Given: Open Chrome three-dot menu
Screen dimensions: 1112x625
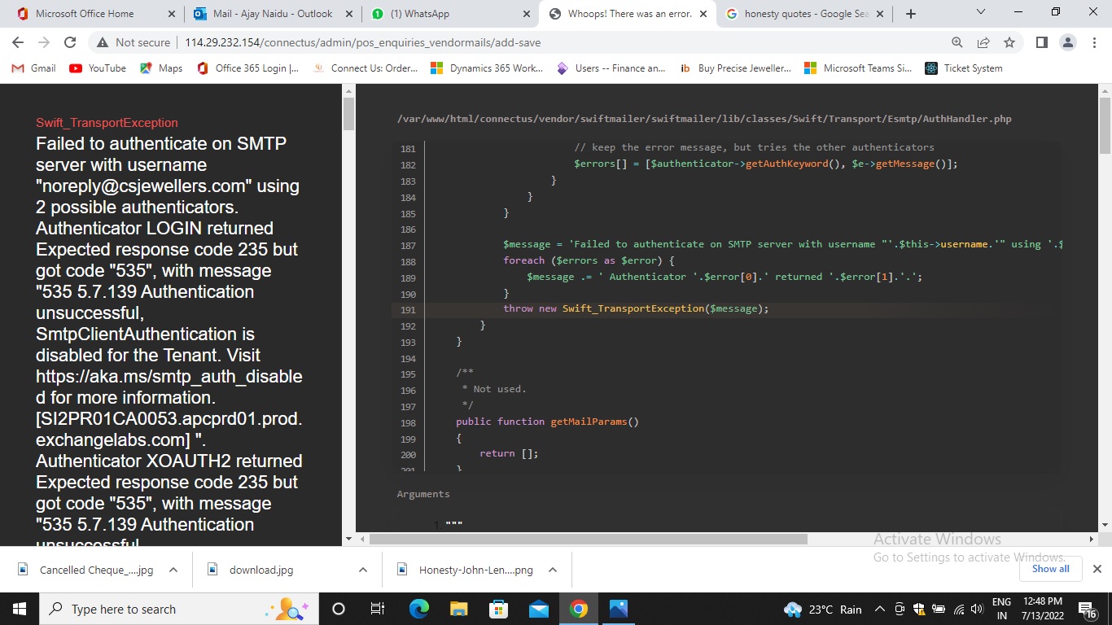Looking at the screenshot, I should 1093,42.
